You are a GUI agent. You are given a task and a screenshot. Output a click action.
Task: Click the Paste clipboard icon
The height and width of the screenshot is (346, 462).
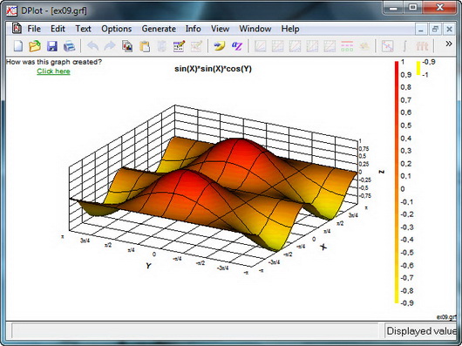click(145, 46)
